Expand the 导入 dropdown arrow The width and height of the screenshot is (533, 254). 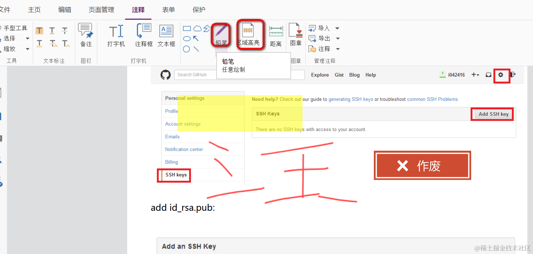click(337, 28)
